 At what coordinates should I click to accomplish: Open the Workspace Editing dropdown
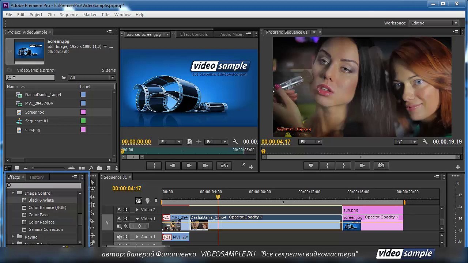(x=434, y=23)
